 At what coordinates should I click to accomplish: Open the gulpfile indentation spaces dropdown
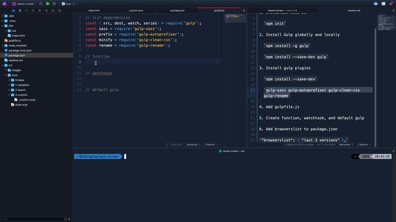[211, 144]
